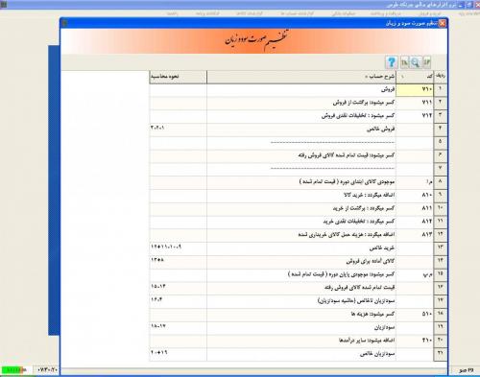The width and height of the screenshot is (480, 377).
Task: Select code cell 811
Action: pyautogui.click(x=415, y=208)
